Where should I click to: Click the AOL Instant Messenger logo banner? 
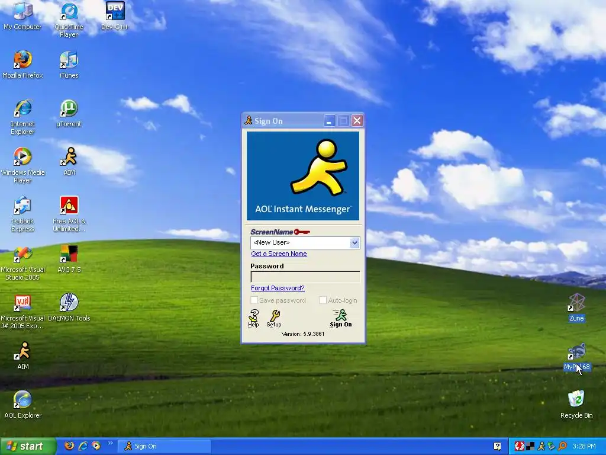point(303,175)
